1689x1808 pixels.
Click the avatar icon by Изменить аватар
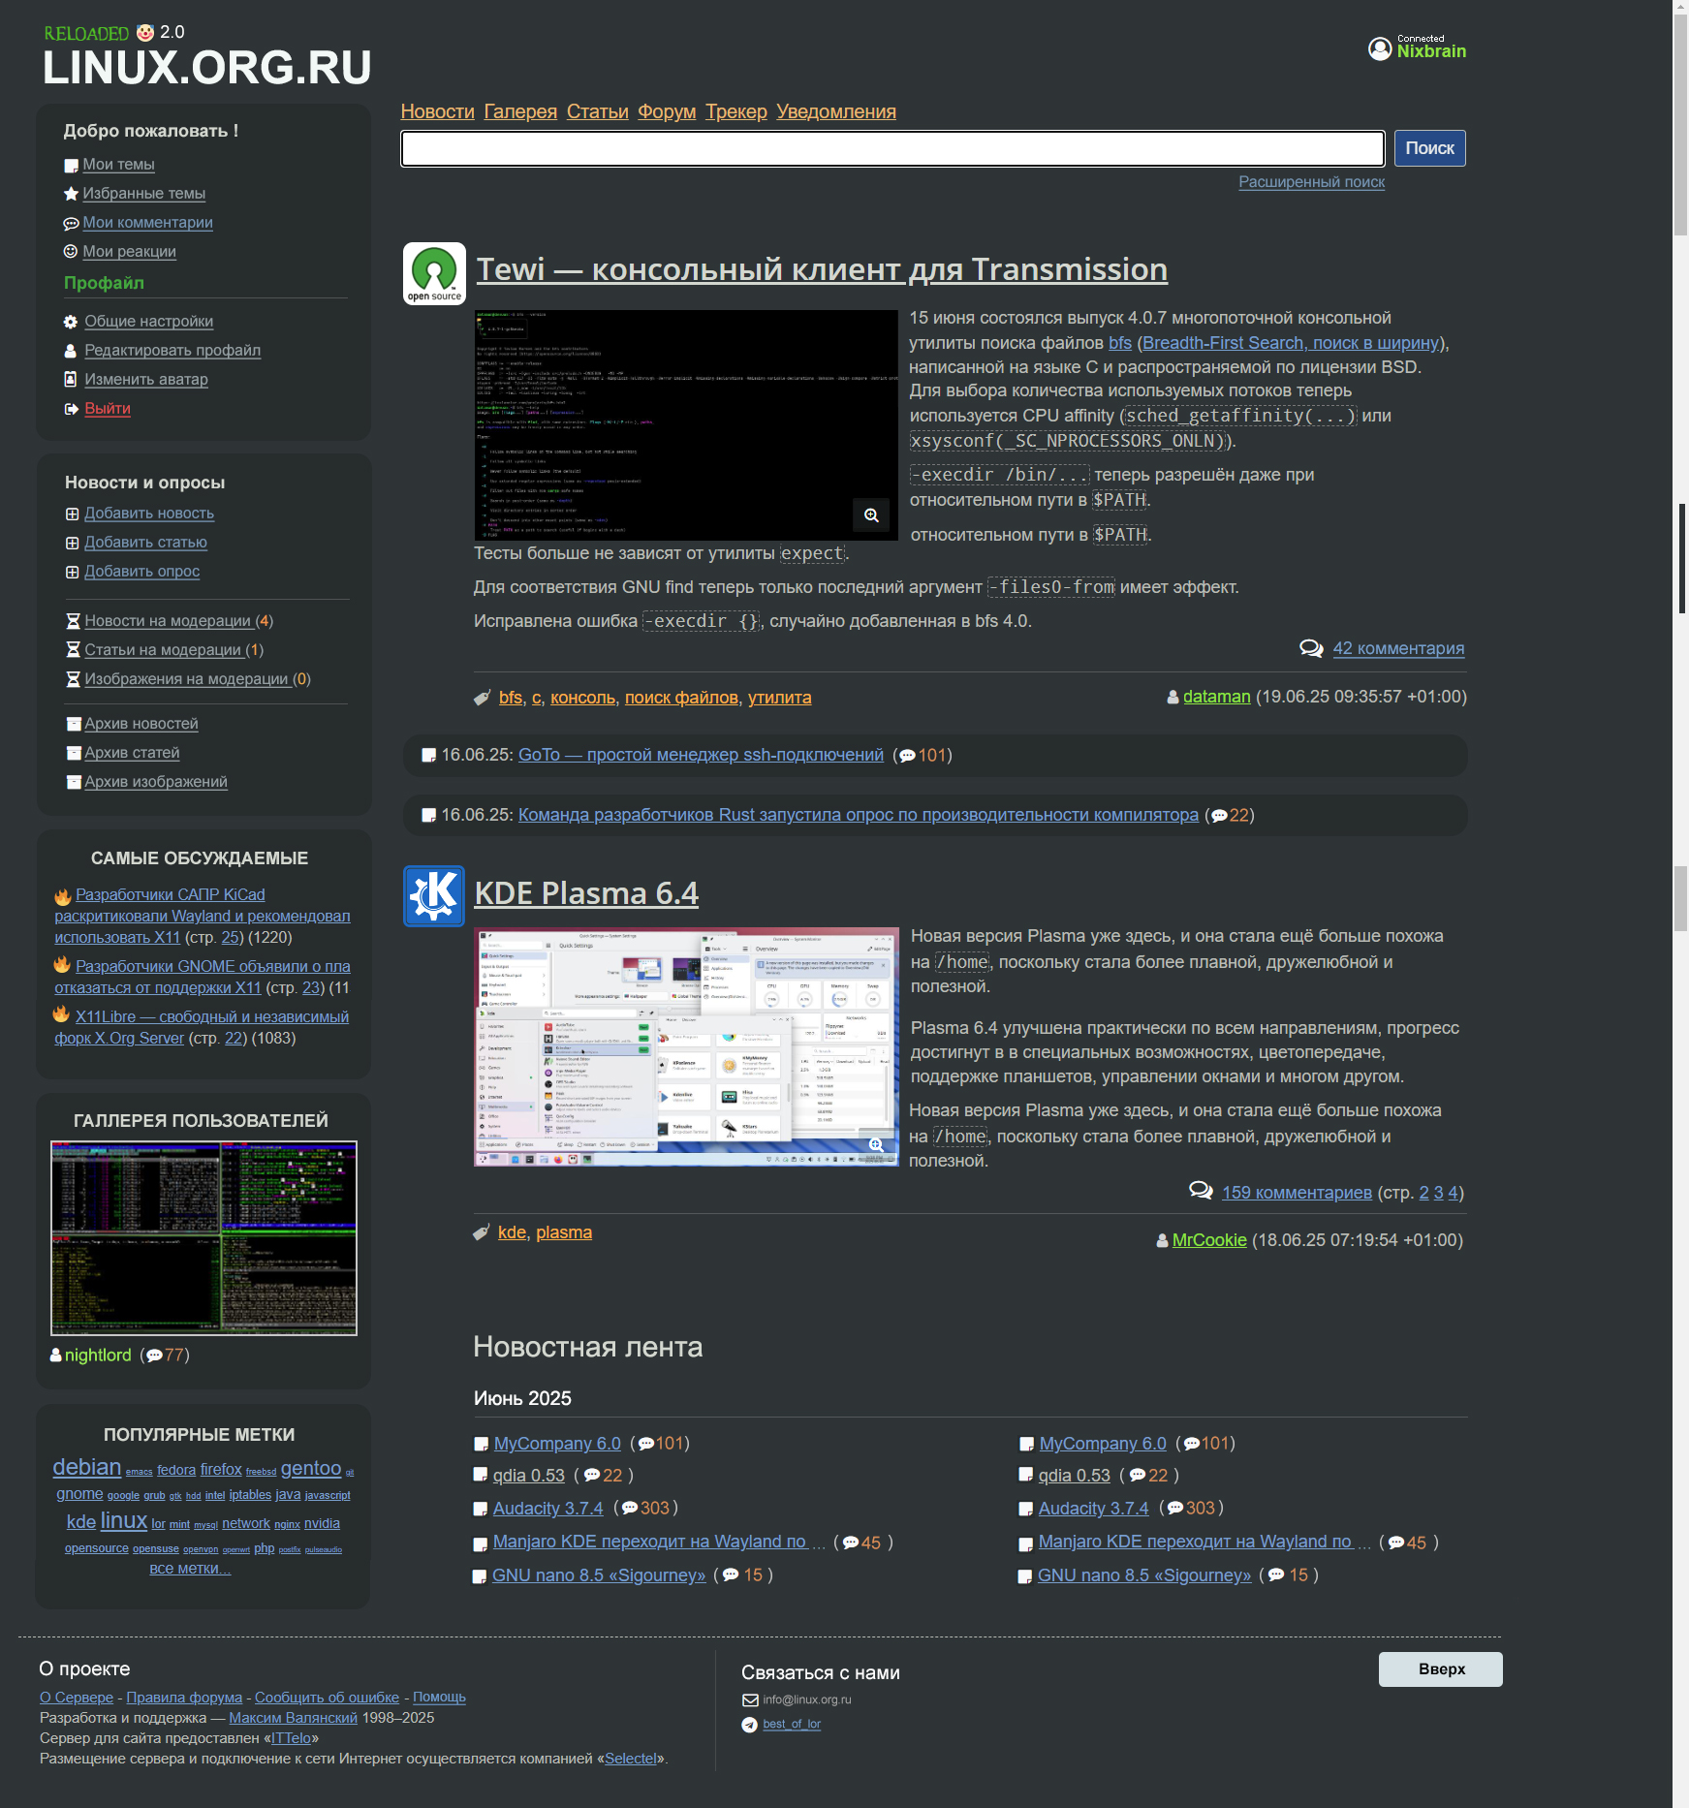pyautogui.click(x=71, y=379)
